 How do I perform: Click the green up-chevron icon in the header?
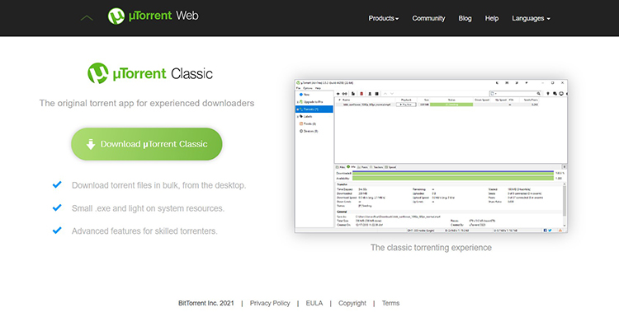[x=87, y=18]
